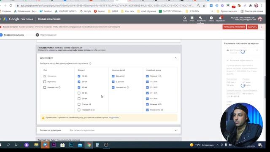Reload the browser page
This screenshot has width=270, height=152.
pos(11,5)
